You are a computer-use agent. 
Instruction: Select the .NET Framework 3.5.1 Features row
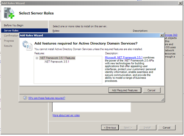(x=57, y=58)
